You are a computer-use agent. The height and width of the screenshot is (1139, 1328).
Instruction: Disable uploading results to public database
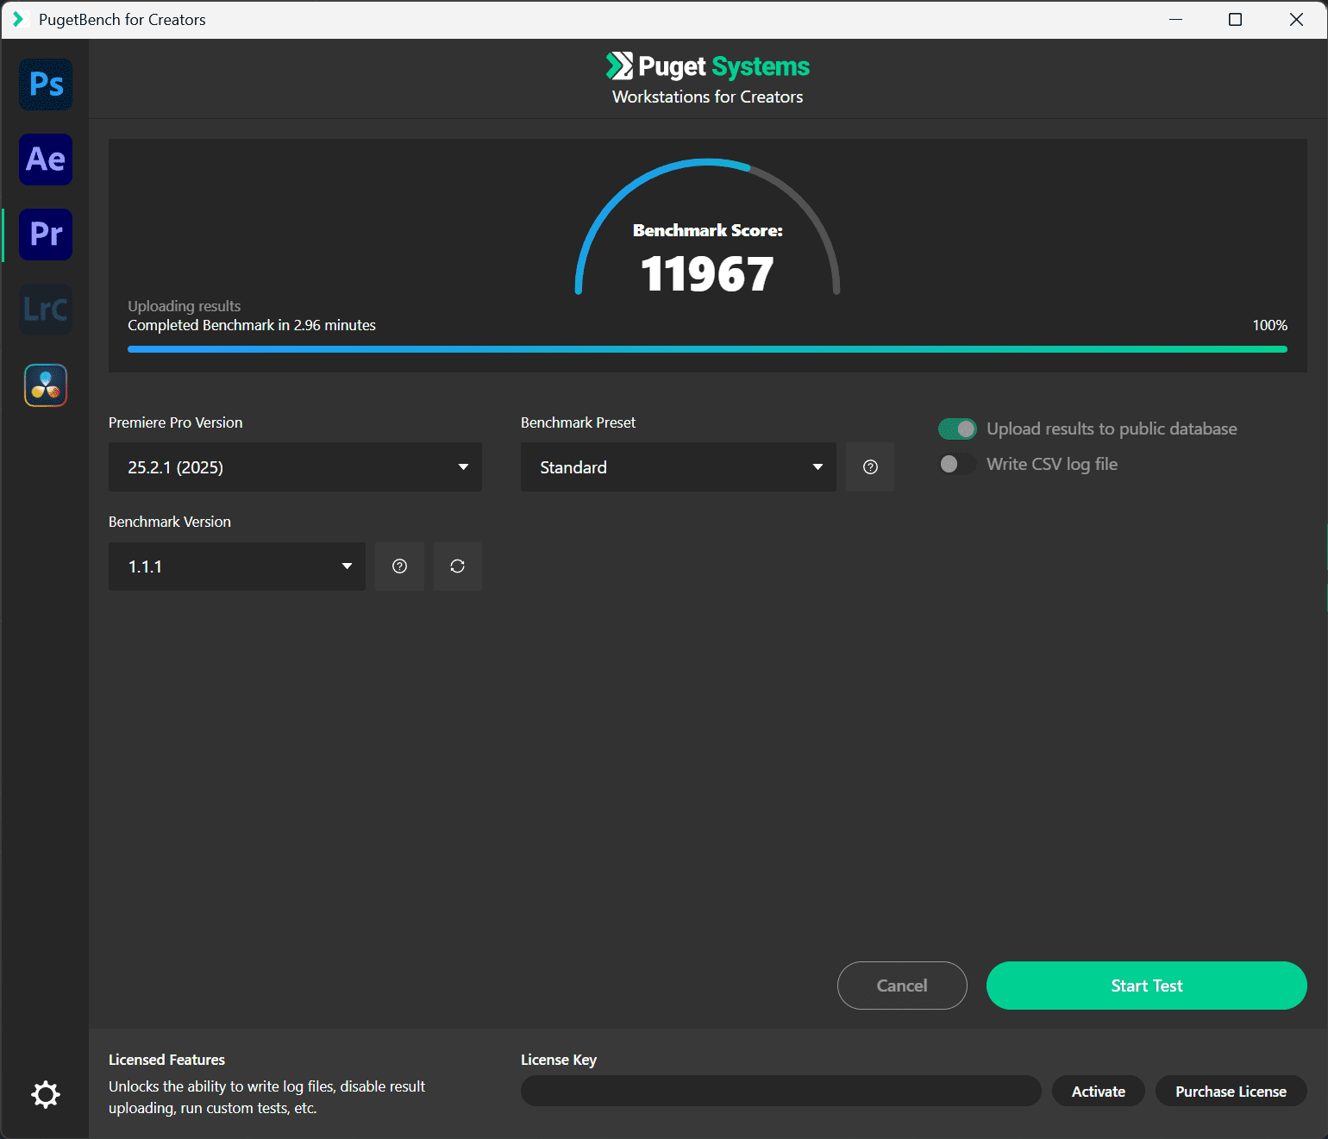(x=957, y=429)
